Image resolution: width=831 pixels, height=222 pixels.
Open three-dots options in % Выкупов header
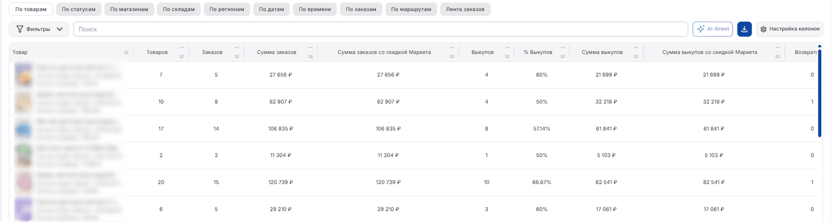563,47
